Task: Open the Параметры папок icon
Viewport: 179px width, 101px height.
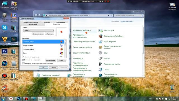Action: pos(100,64)
